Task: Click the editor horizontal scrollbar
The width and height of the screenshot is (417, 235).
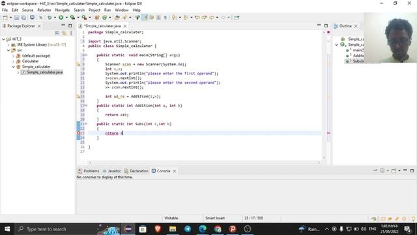Action: click(x=204, y=163)
